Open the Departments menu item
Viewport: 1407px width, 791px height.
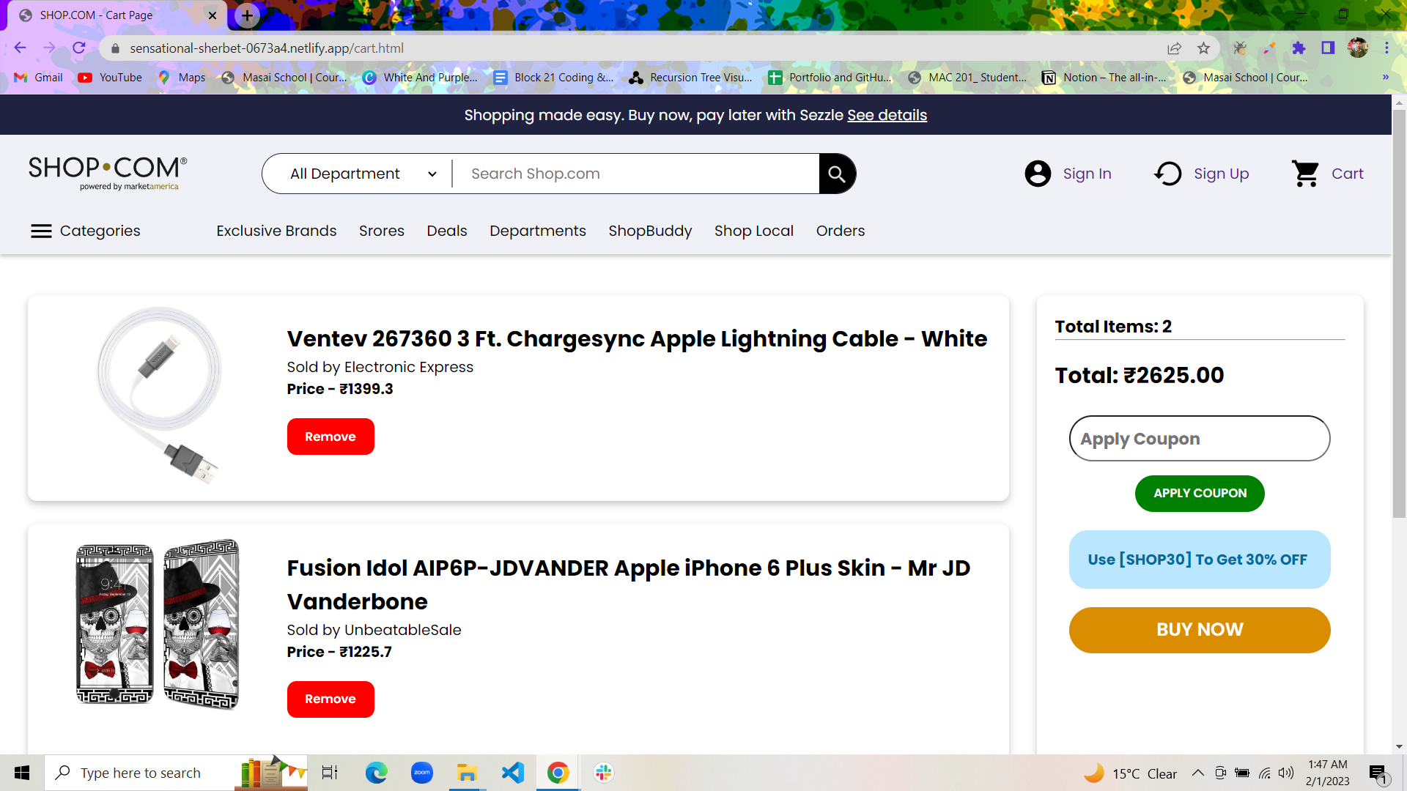538,231
